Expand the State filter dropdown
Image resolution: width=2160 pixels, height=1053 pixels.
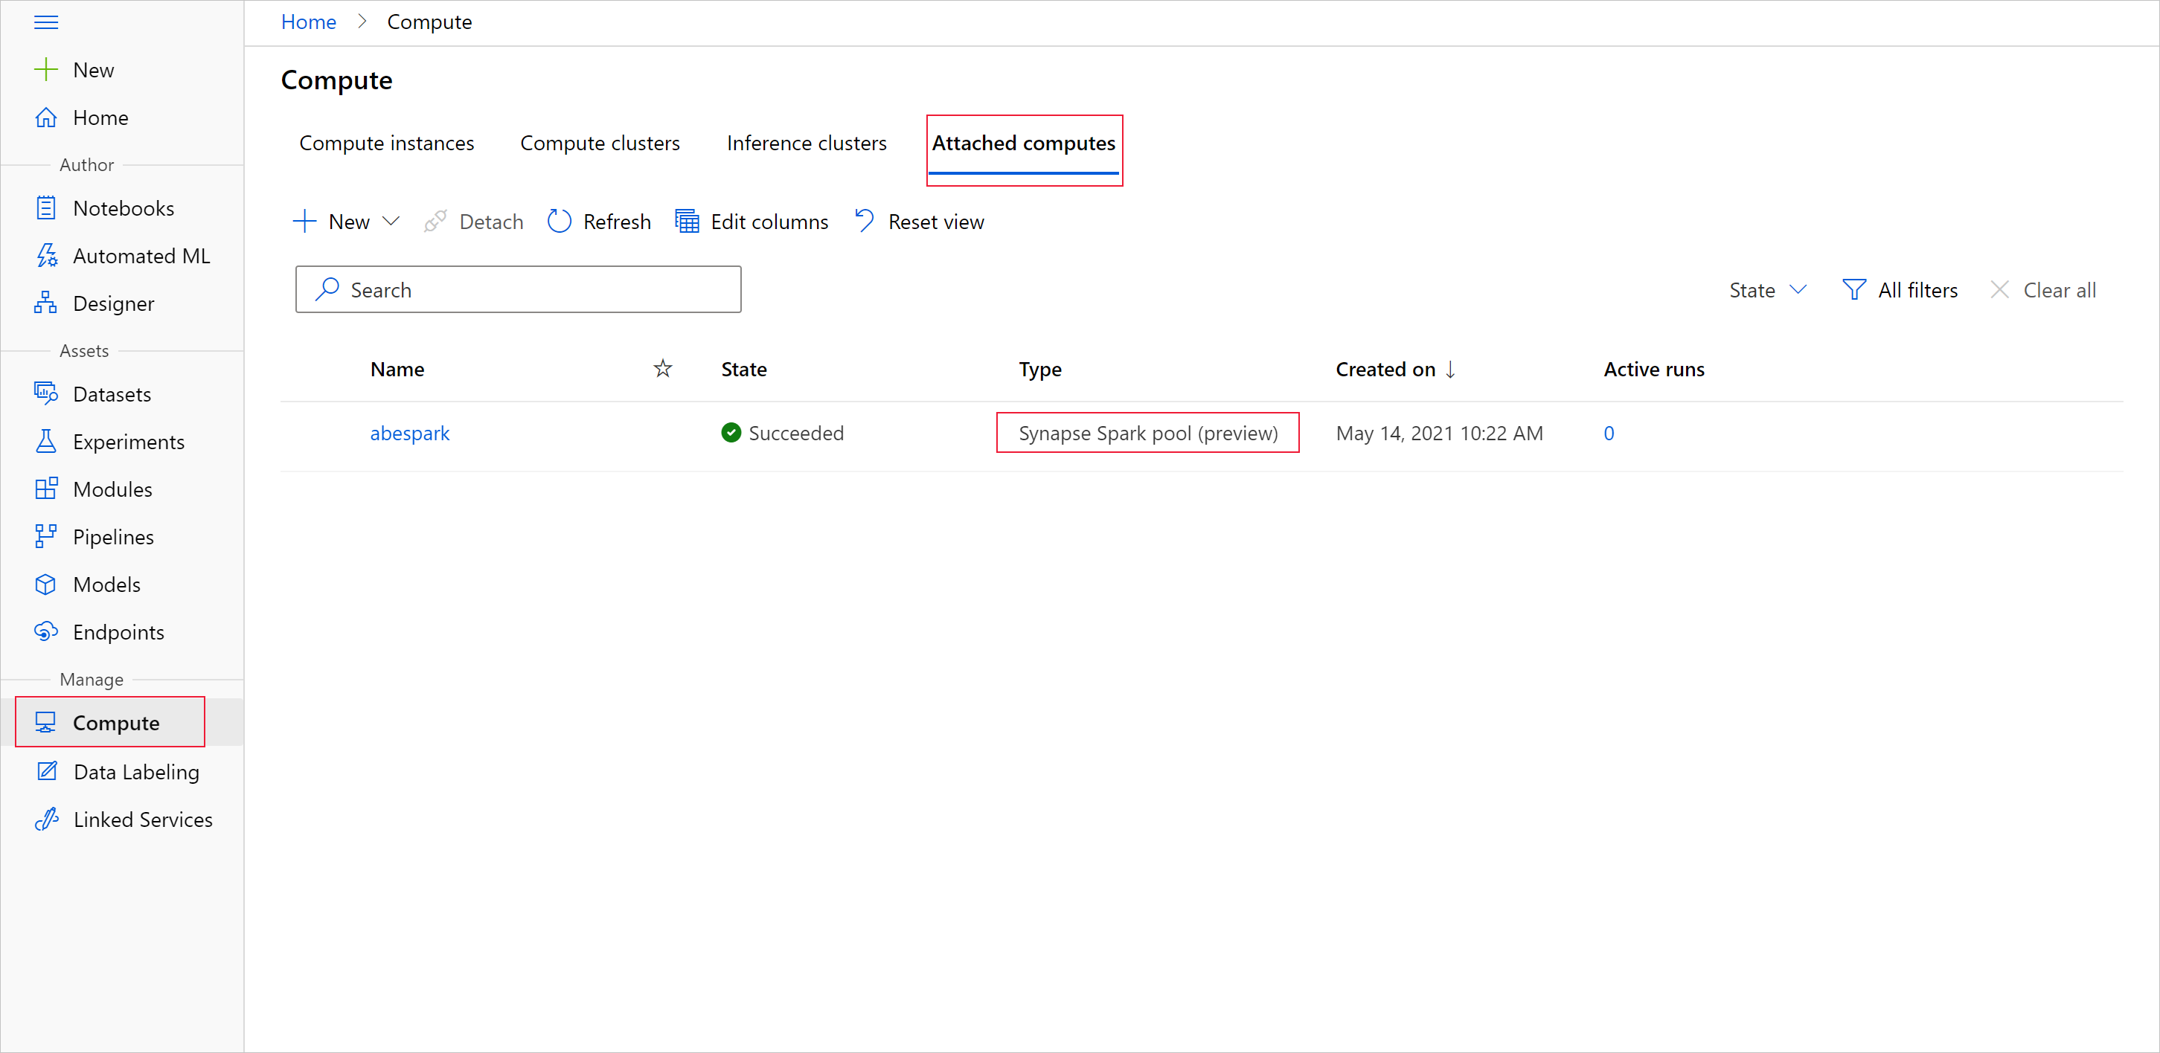tap(1770, 289)
